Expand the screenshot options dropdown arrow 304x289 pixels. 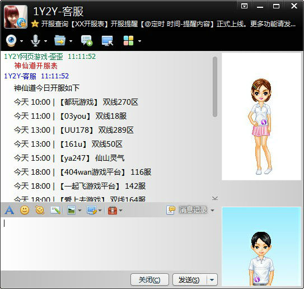coord(100,210)
